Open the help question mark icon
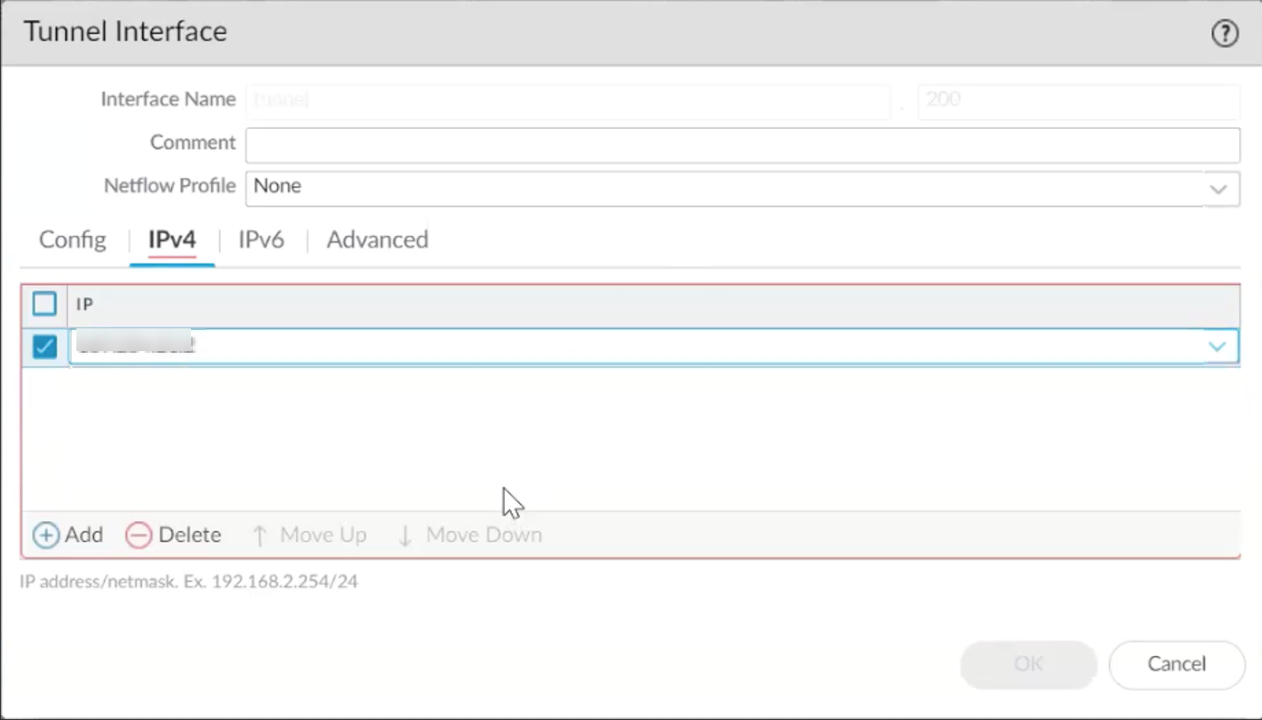Viewport: 1262px width, 720px height. click(x=1225, y=34)
